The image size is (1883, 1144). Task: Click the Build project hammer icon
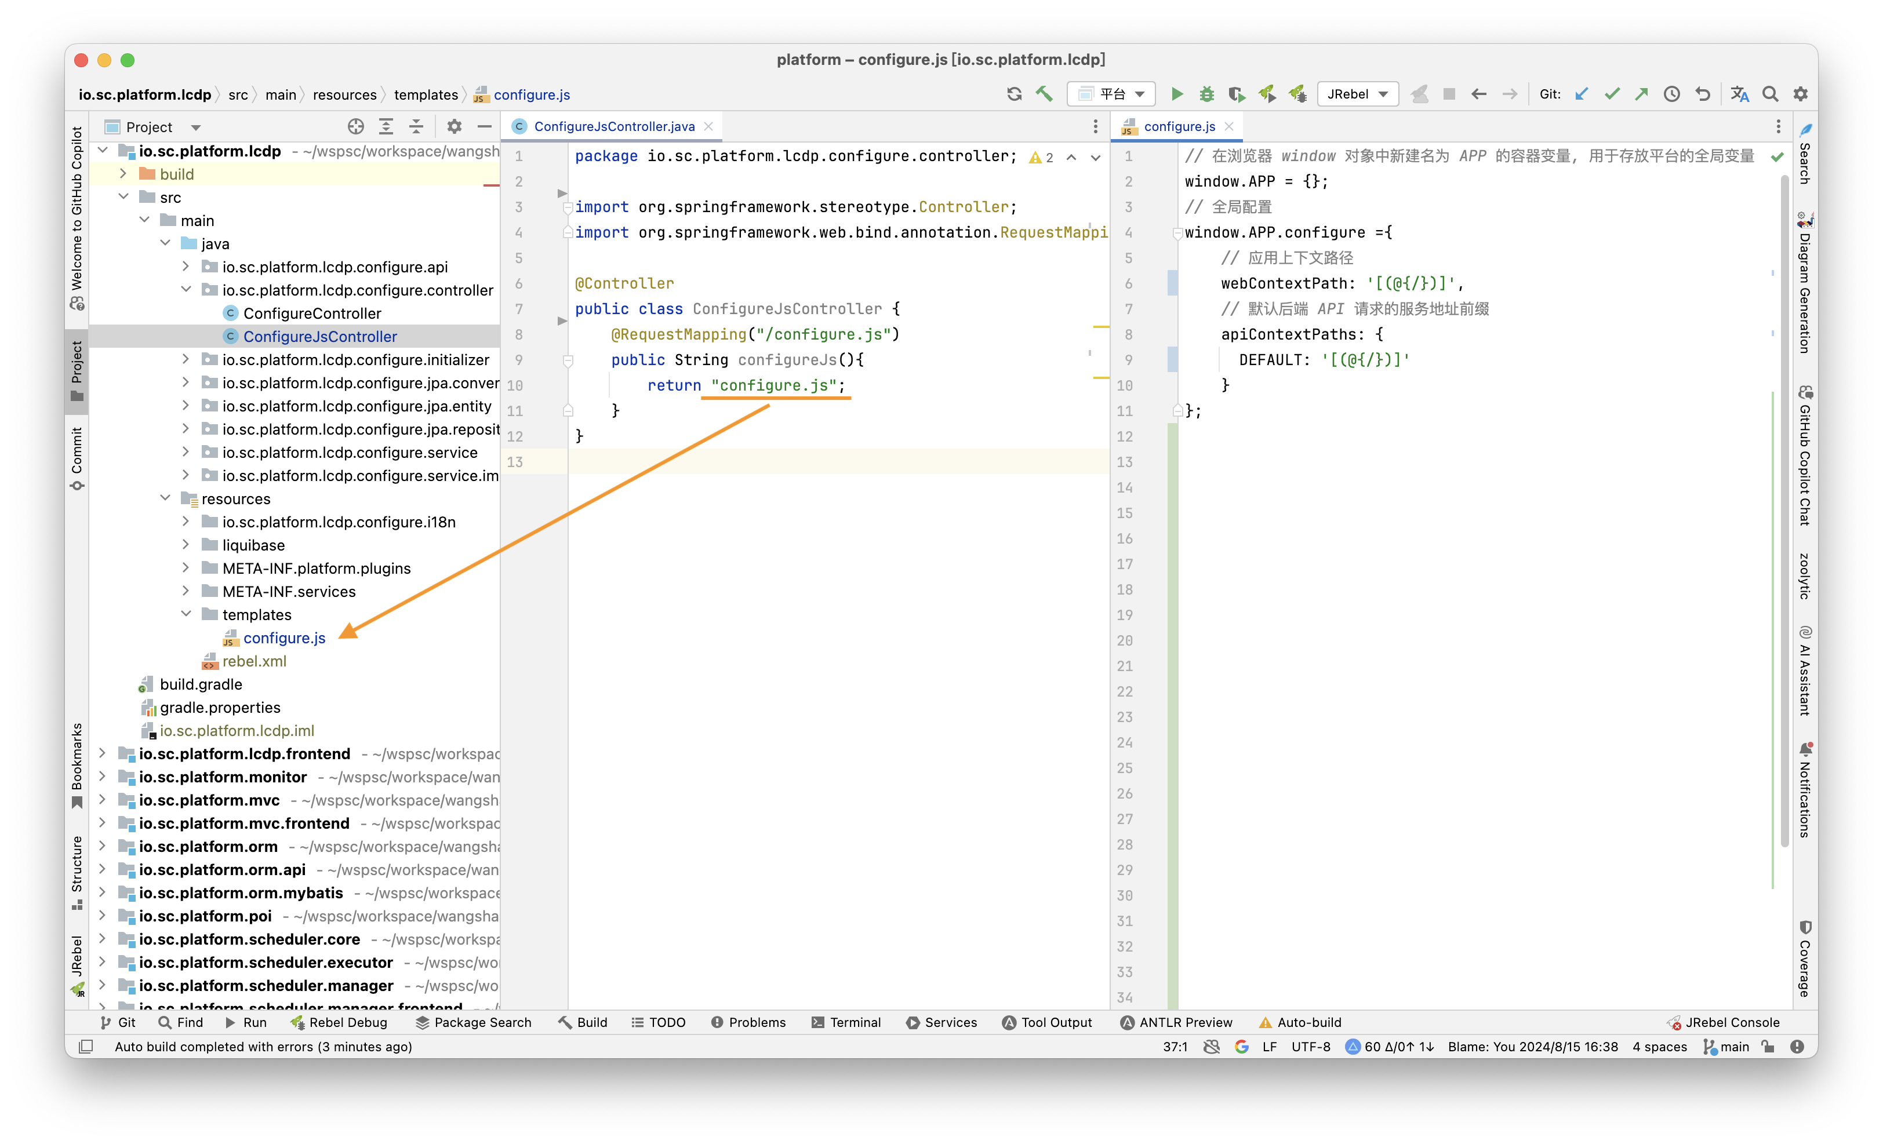pos(1044,94)
